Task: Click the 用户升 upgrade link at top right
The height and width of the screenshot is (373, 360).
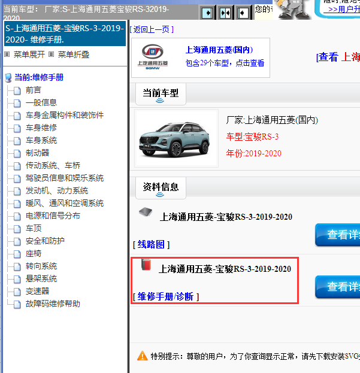Action: (x=342, y=9)
